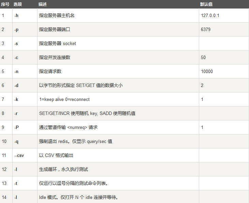
Task: Click the text 指定服务器 socket
Action: (x=58, y=43)
